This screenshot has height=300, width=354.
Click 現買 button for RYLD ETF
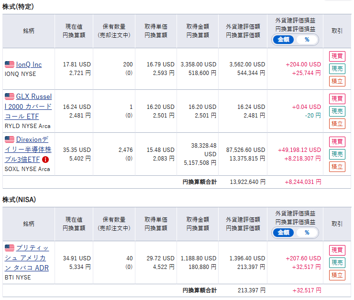pyautogui.click(x=337, y=99)
